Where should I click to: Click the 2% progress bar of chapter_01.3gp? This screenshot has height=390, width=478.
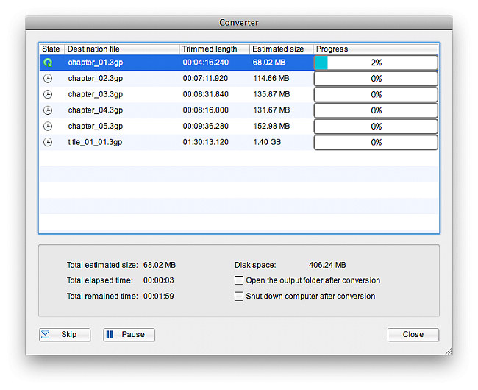tap(376, 63)
